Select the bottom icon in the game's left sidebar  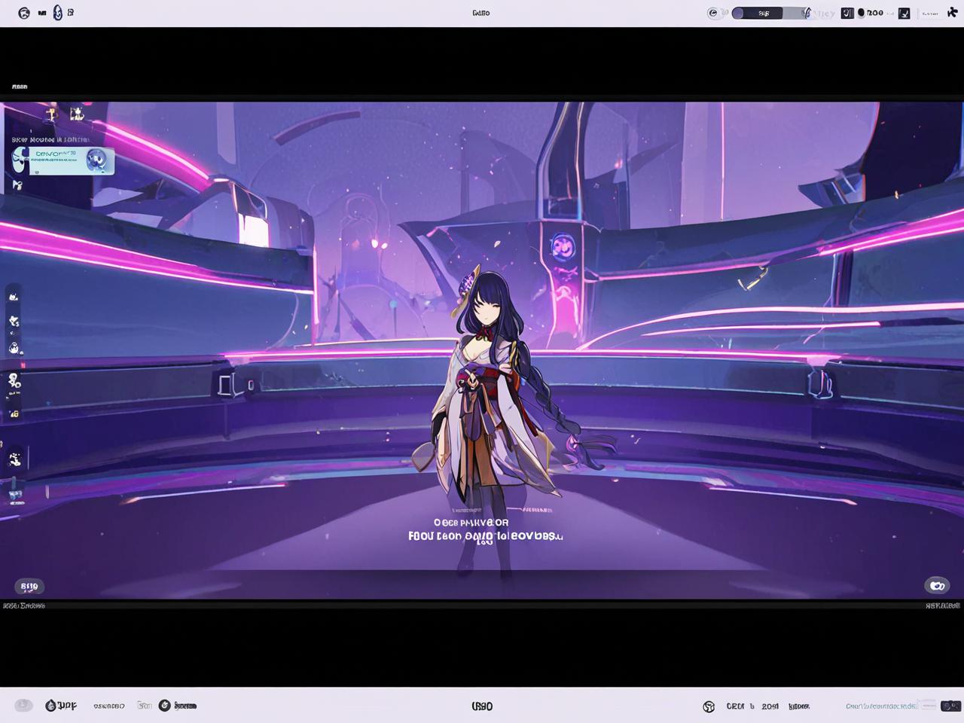pyautogui.click(x=15, y=496)
